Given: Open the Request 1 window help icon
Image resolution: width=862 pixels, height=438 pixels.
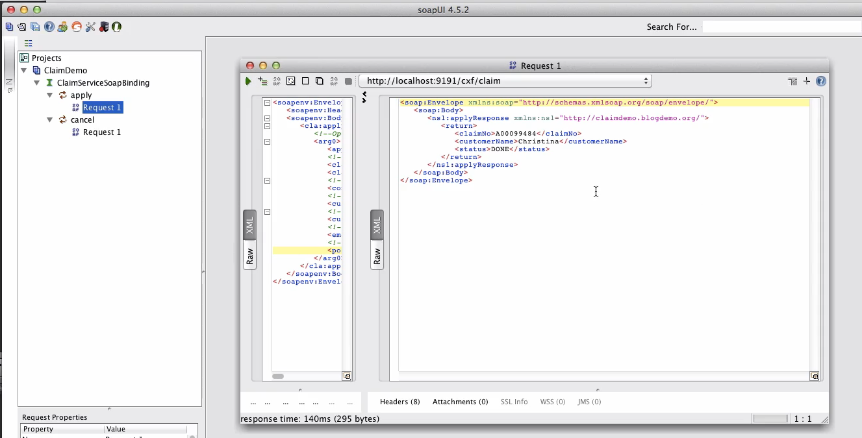Looking at the screenshot, I should [x=820, y=81].
